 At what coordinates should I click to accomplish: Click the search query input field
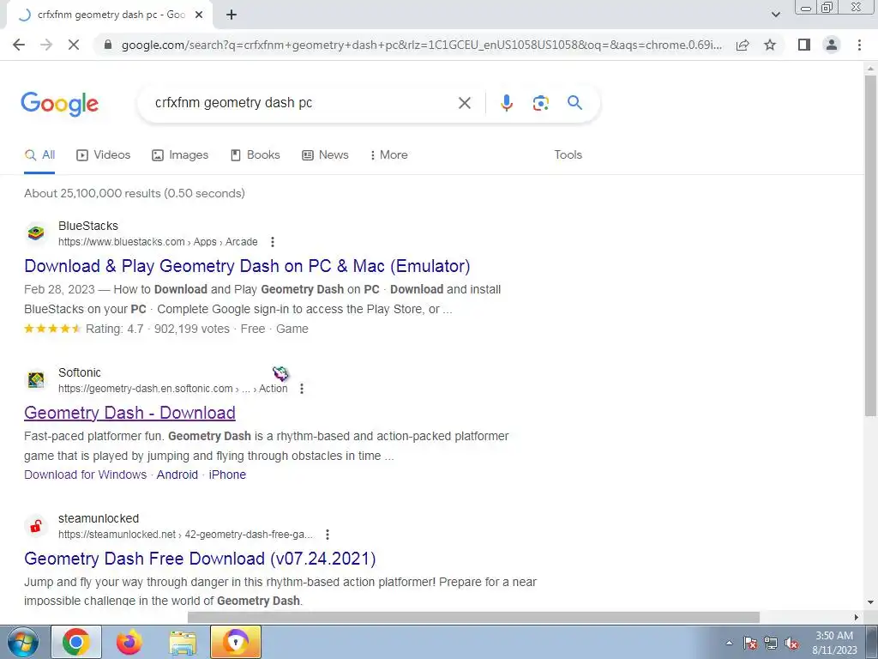303,103
